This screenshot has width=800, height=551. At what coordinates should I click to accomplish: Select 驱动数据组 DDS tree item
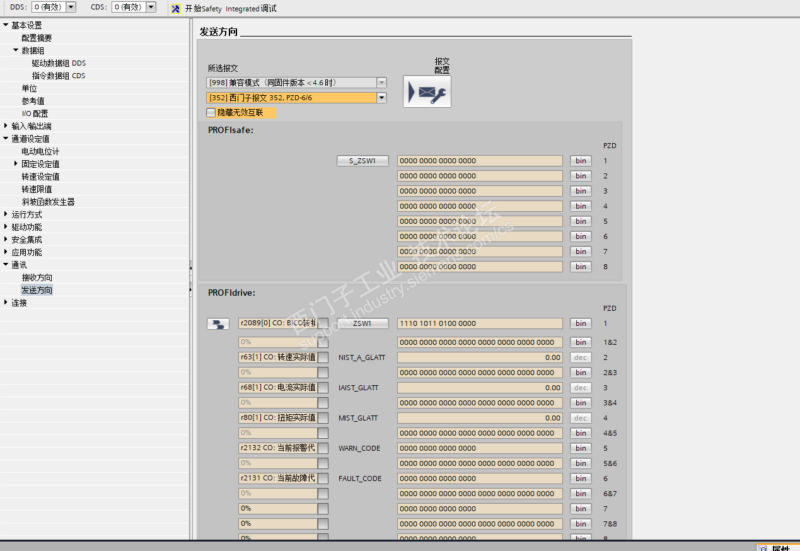coord(59,63)
